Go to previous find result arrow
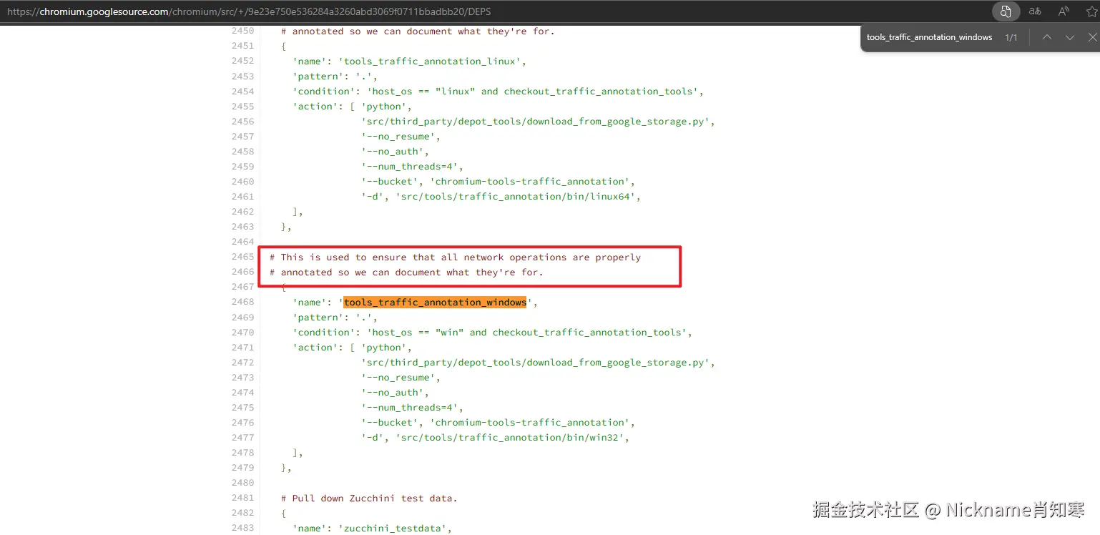This screenshot has height=535, width=1100. click(1046, 37)
